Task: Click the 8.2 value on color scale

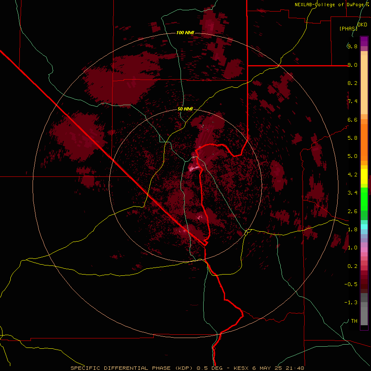Action: click(x=352, y=83)
